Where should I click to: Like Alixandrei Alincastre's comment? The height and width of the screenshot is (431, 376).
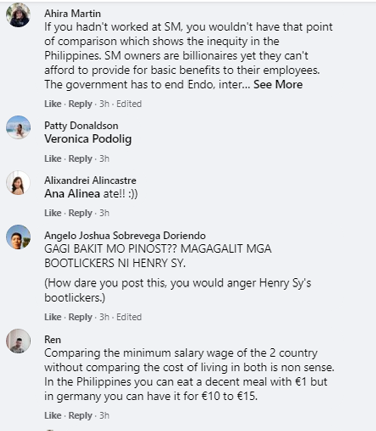[52, 213]
